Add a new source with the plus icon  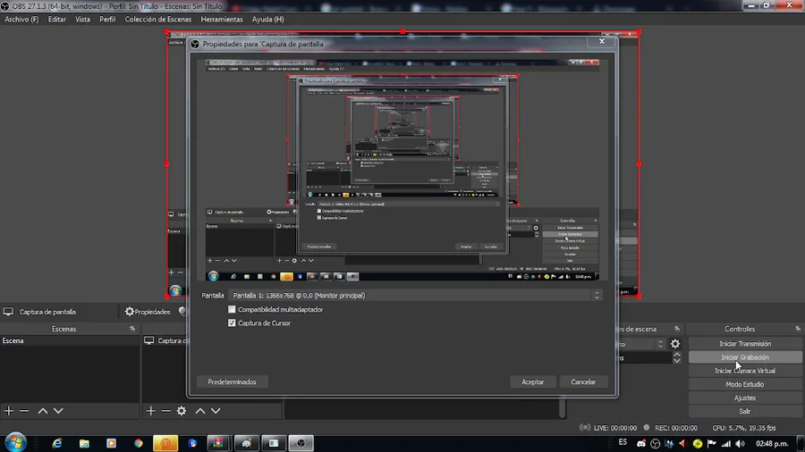pyautogui.click(x=150, y=411)
